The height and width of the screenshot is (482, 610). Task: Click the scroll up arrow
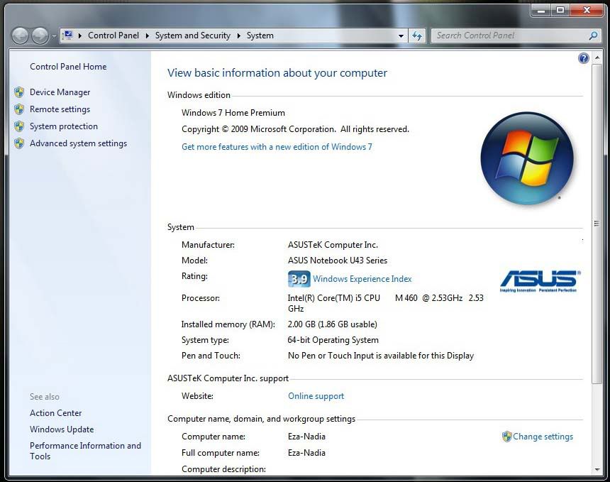point(597,58)
